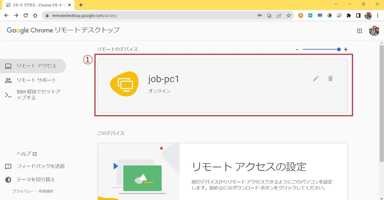The image size is (384, 200).
Task: Open the ヘルプ link
Action: coord(26,154)
